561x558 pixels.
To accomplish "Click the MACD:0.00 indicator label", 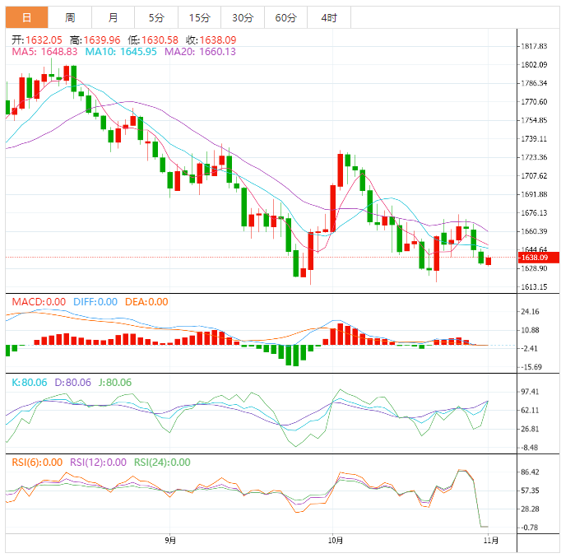I will (x=39, y=302).
